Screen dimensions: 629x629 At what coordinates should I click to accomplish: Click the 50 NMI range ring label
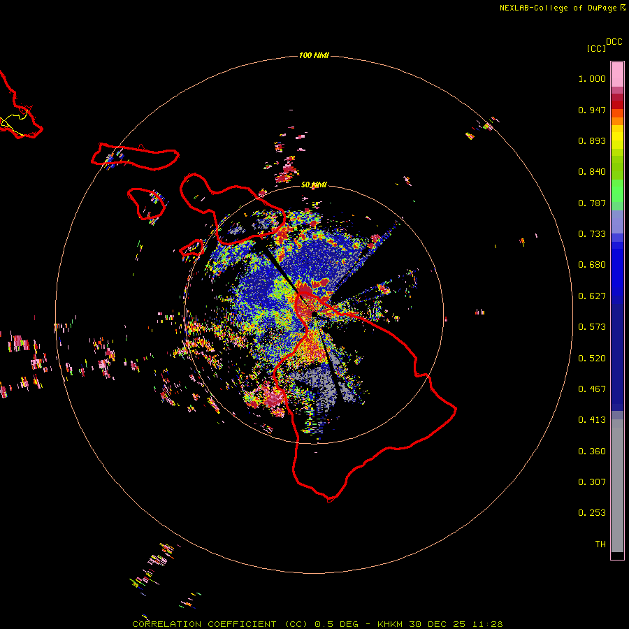(314, 185)
